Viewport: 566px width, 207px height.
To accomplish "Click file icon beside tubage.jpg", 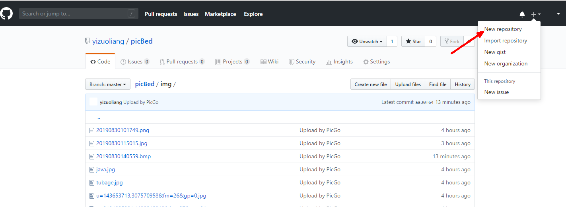I will click(x=92, y=183).
